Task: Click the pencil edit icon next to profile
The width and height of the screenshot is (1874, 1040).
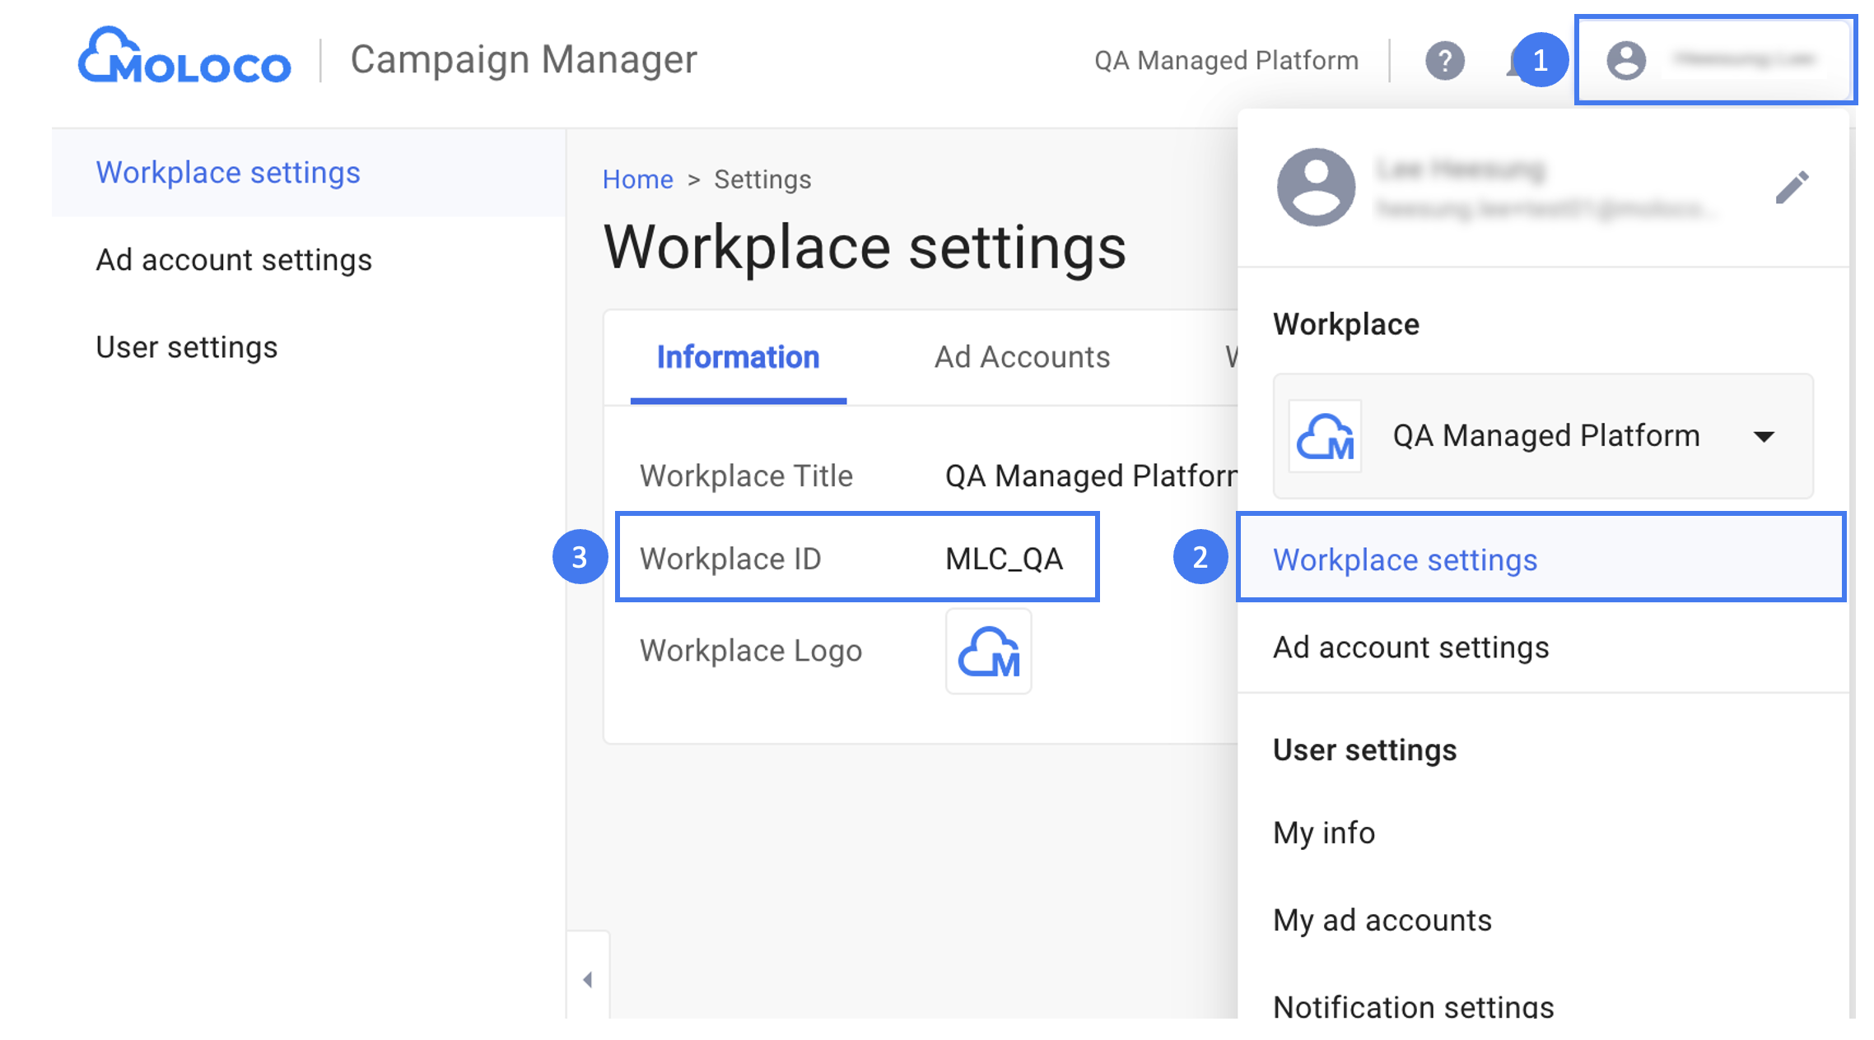Action: click(x=1792, y=187)
